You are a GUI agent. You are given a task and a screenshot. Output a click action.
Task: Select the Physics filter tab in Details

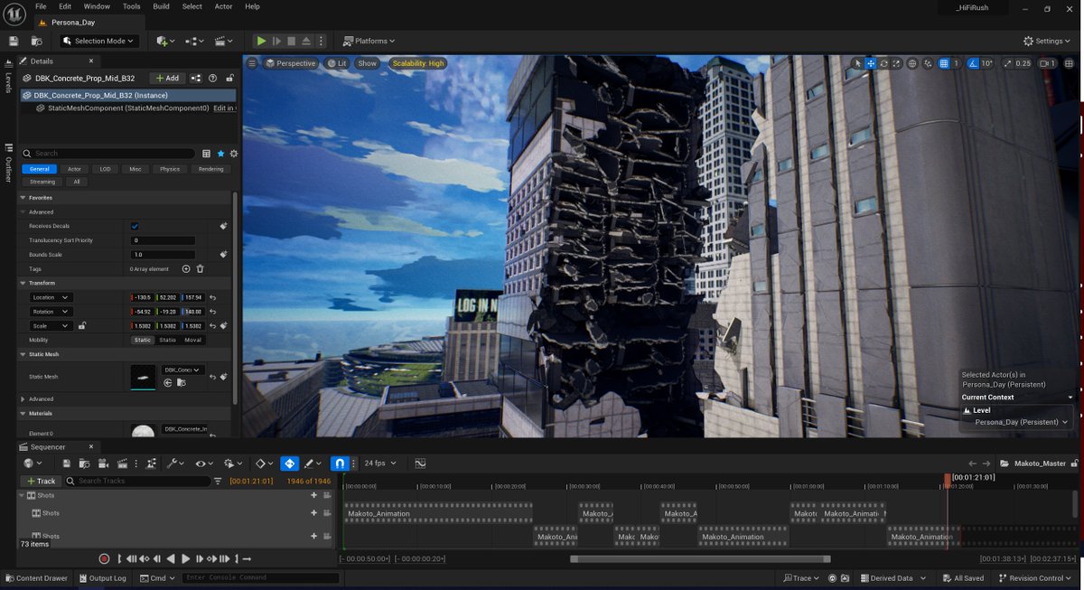coord(169,169)
